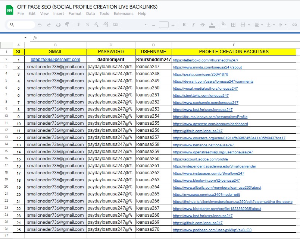Select the Borders icon
Image resolution: width=300 pixels, height=239 pixels.
[x=234, y=25]
